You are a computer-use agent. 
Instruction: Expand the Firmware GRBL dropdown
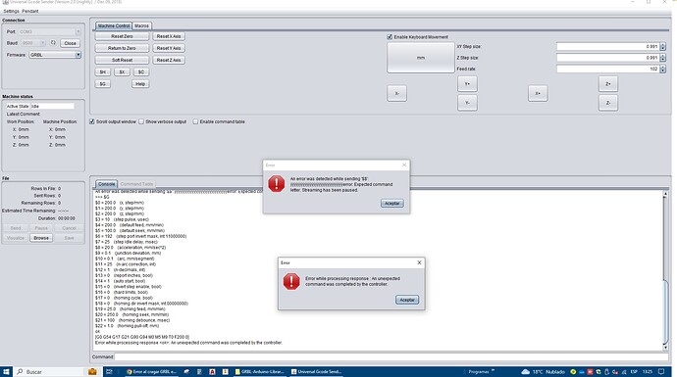coord(78,55)
